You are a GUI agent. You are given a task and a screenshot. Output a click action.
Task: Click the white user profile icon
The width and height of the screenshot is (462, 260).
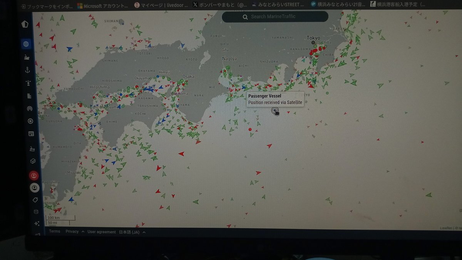click(x=35, y=188)
